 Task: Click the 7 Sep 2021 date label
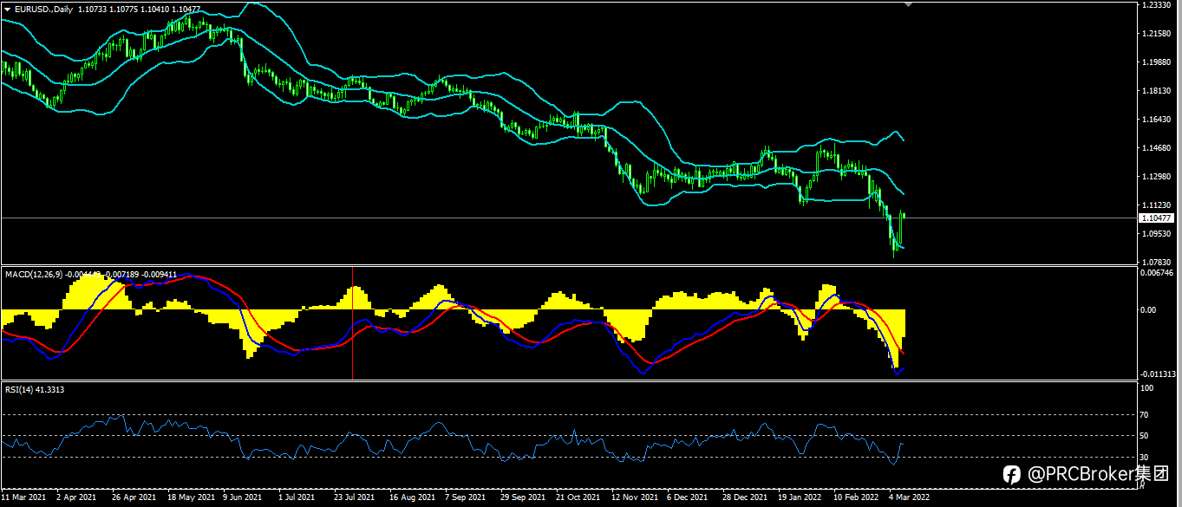click(x=465, y=498)
